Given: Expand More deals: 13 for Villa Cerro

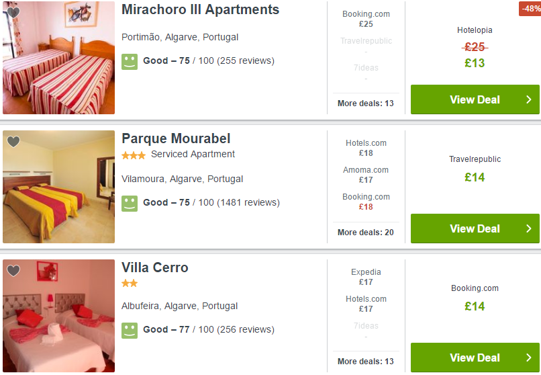Looking at the screenshot, I should pos(365,362).
